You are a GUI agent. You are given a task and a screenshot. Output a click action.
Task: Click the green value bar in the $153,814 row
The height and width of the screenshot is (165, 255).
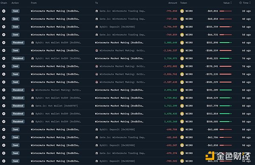point(226,114)
